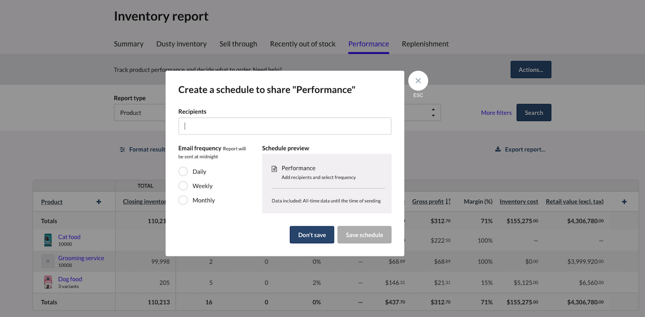Click the Dog food product thumbnail

pyautogui.click(x=48, y=282)
